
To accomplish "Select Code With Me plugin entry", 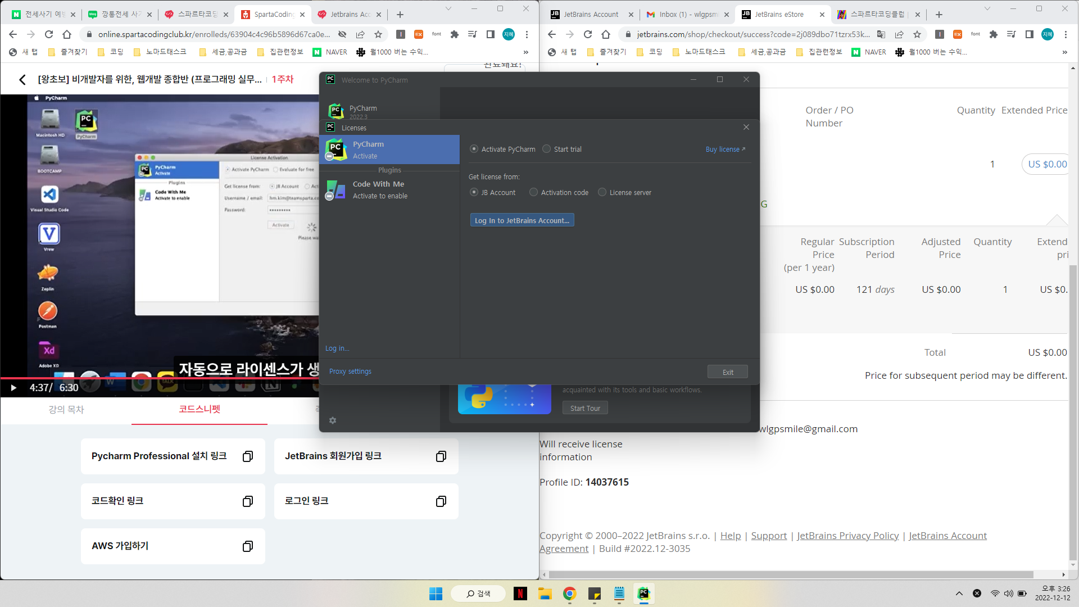I will click(389, 189).
